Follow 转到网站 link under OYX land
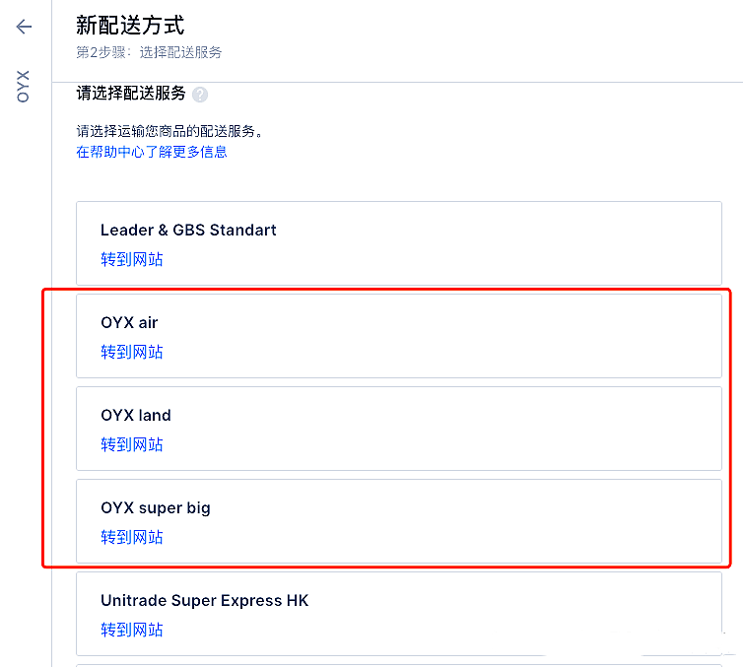 pyautogui.click(x=132, y=445)
